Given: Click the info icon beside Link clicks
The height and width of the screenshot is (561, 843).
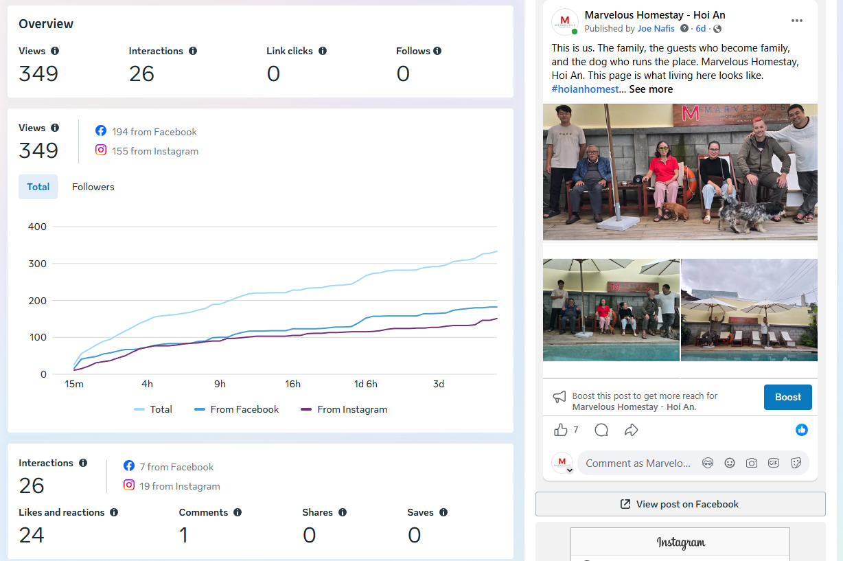Looking at the screenshot, I should [x=323, y=51].
